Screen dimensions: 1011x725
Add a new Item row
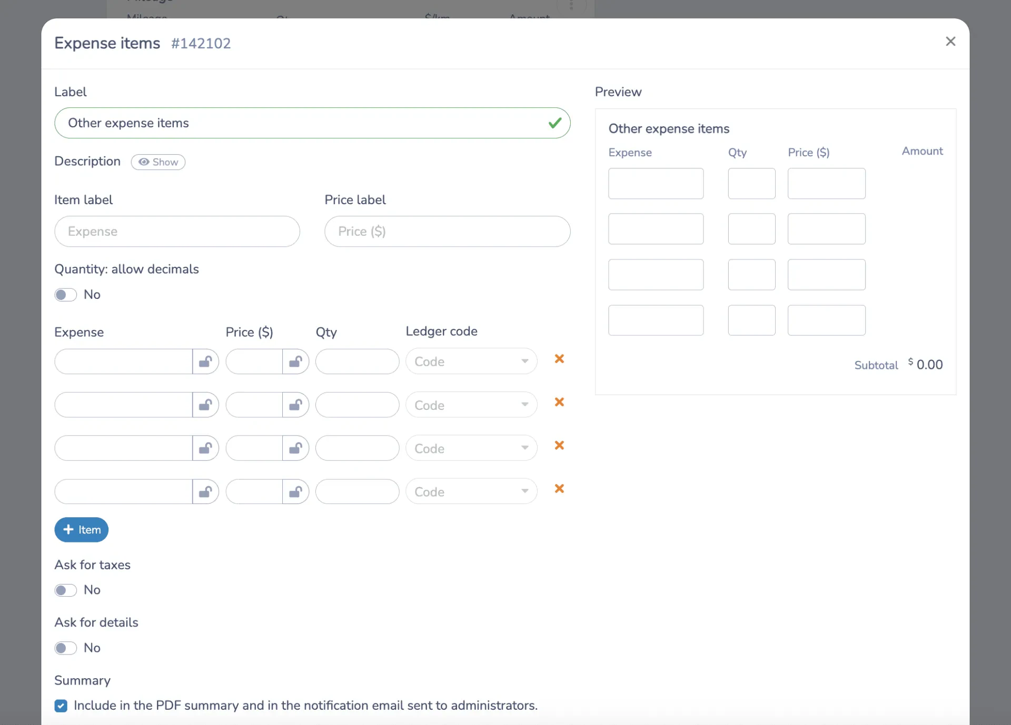coord(82,530)
